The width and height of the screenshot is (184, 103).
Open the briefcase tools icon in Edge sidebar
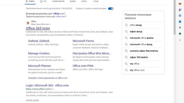(x=180, y=4)
